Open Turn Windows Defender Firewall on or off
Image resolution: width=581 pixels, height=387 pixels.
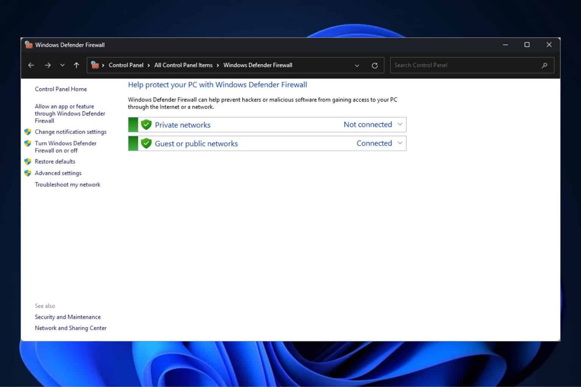click(65, 147)
